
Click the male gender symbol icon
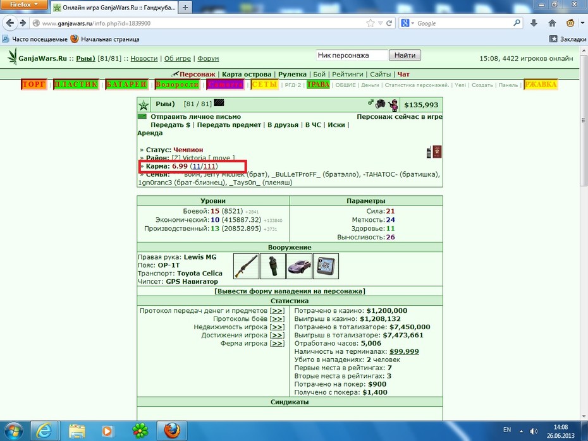pyautogui.click(x=371, y=102)
